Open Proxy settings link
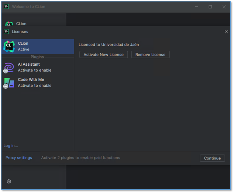This screenshot has width=234, height=193. [19, 158]
